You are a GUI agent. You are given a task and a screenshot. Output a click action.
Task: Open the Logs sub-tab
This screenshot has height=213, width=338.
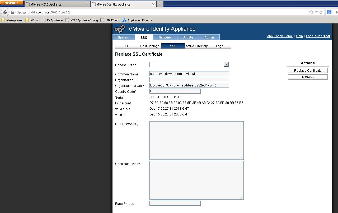pos(220,46)
